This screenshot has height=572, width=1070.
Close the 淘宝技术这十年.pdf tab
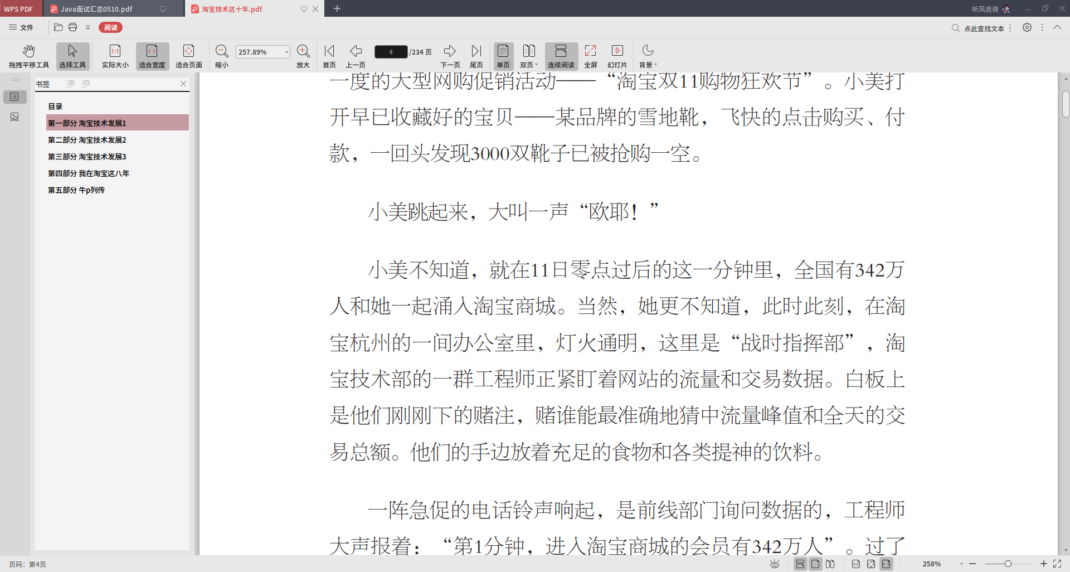coord(315,9)
